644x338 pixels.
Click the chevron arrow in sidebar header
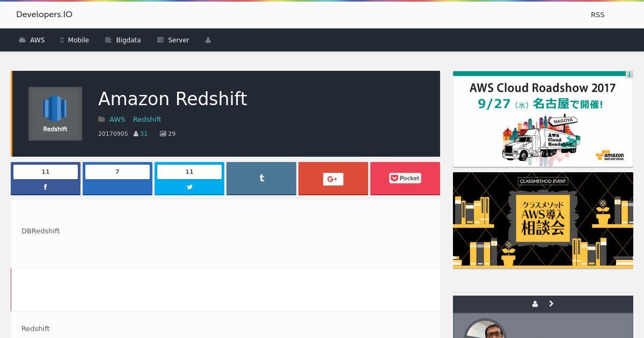click(551, 304)
